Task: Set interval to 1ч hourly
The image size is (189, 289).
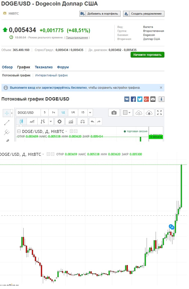Action: 53,112
